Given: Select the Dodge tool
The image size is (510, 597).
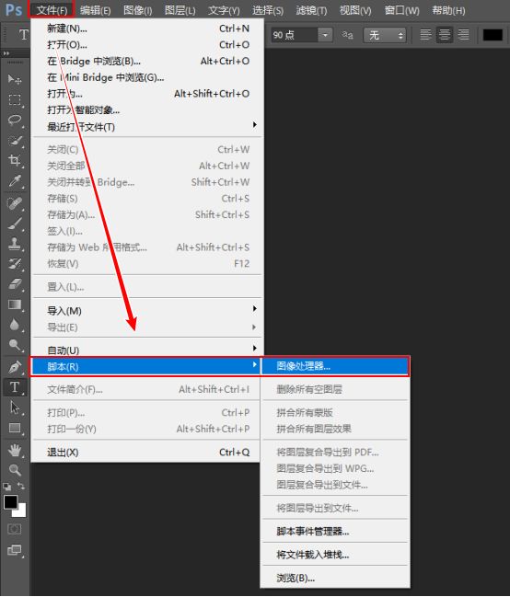Looking at the screenshot, I should pos(15,345).
